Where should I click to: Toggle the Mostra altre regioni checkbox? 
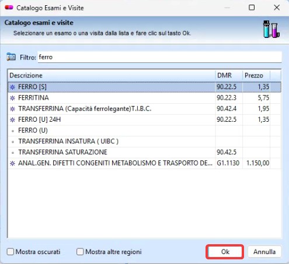[x=80, y=252]
